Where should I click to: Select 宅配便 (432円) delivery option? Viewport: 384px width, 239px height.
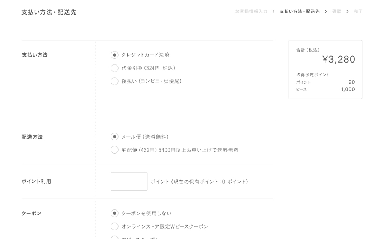pyautogui.click(x=114, y=150)
